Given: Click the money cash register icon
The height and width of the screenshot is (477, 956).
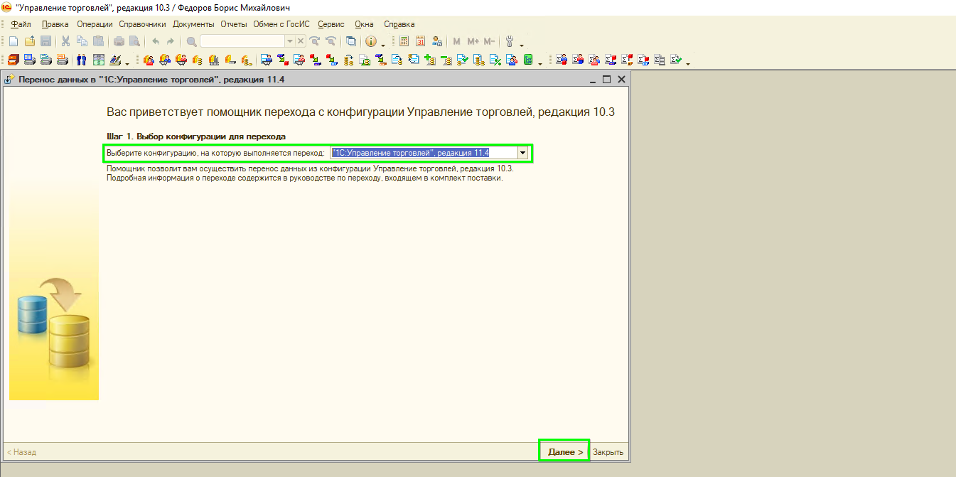Looking at the screenshot, I should coord(98,60).
